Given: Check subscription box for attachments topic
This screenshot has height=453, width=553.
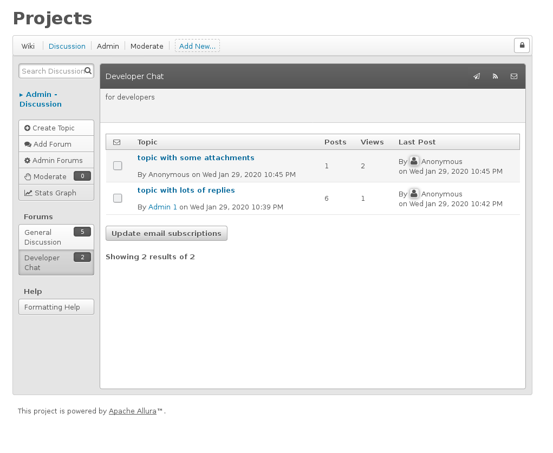Looking at the screenshot, I should 118,166.
